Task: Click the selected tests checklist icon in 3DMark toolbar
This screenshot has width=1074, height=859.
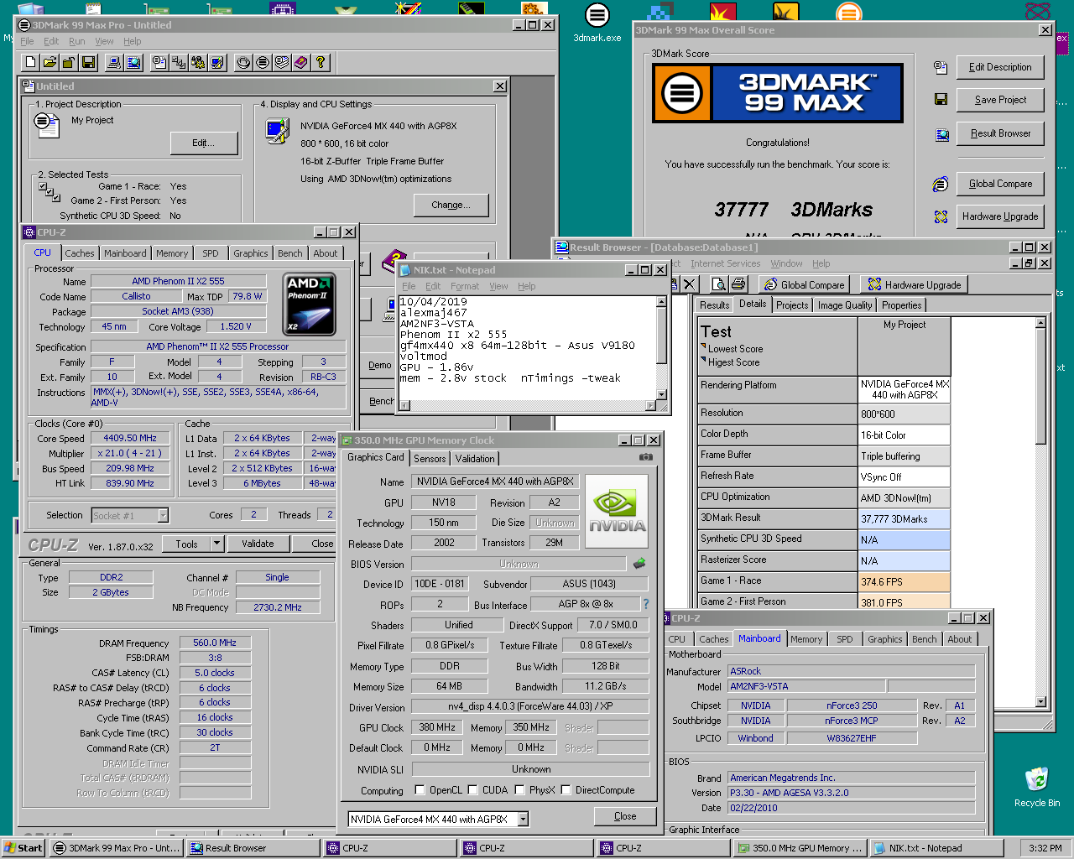Action: click(179, 62)
